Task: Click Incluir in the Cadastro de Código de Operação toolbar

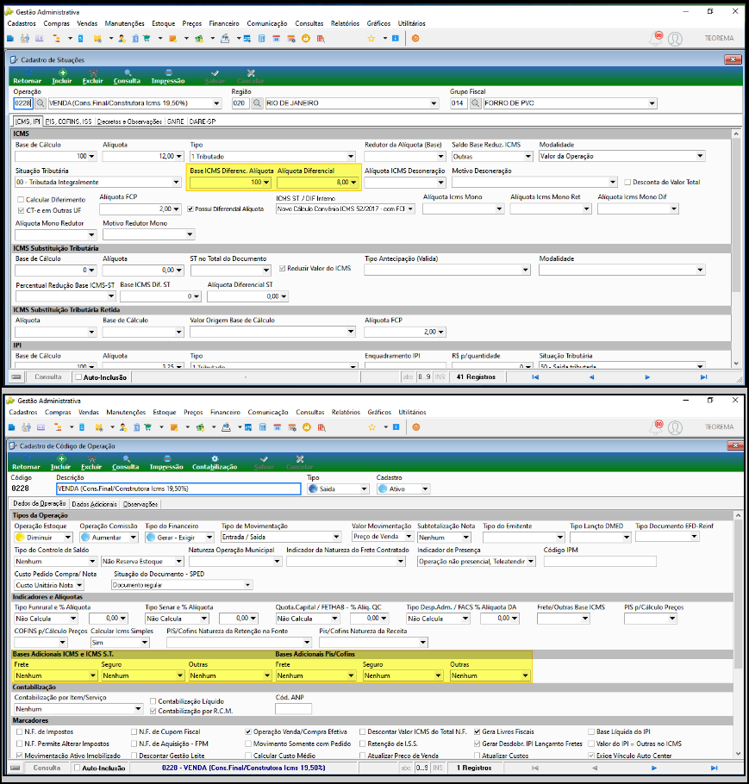Action: (60, 463)
